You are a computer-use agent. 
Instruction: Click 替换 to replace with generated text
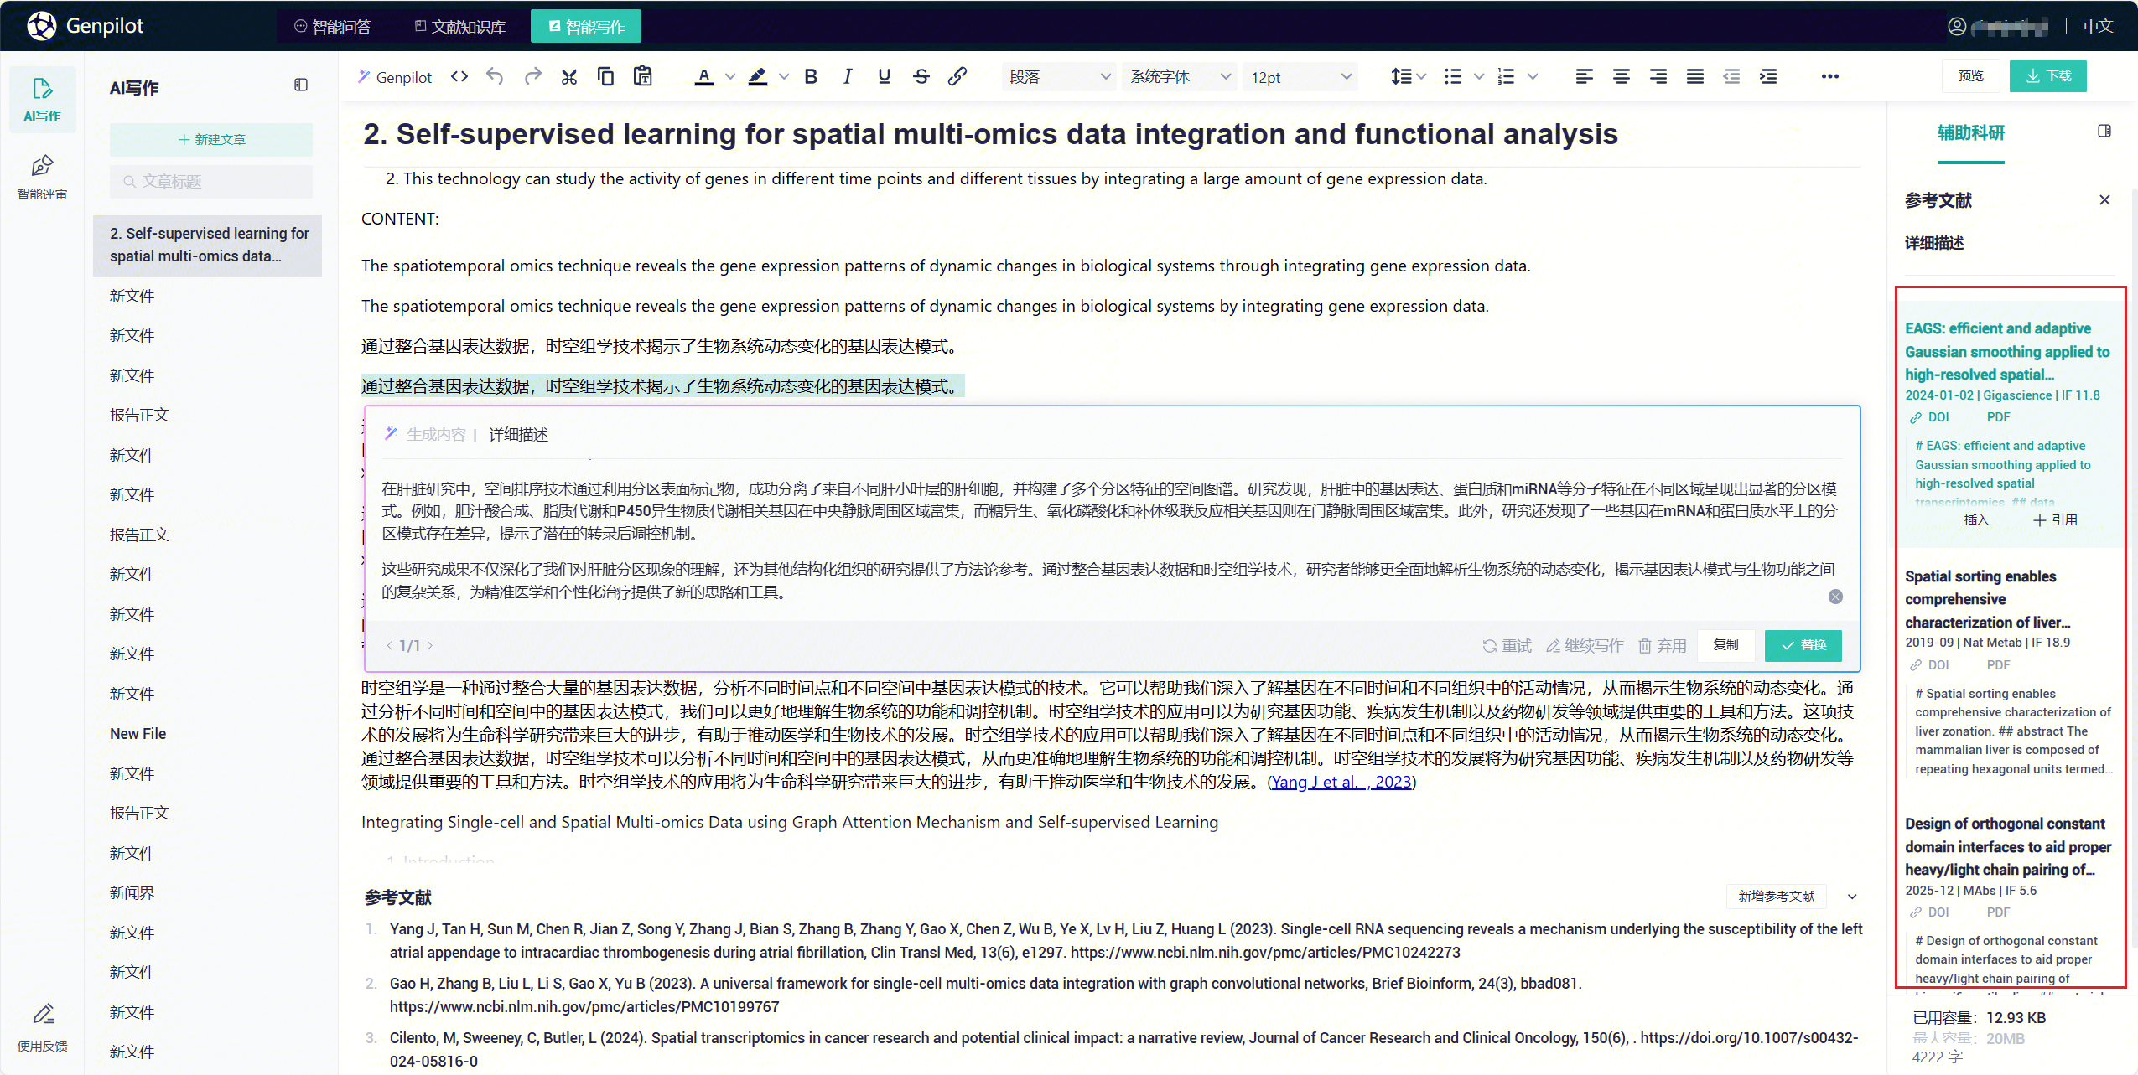(x=1803, y=645)
